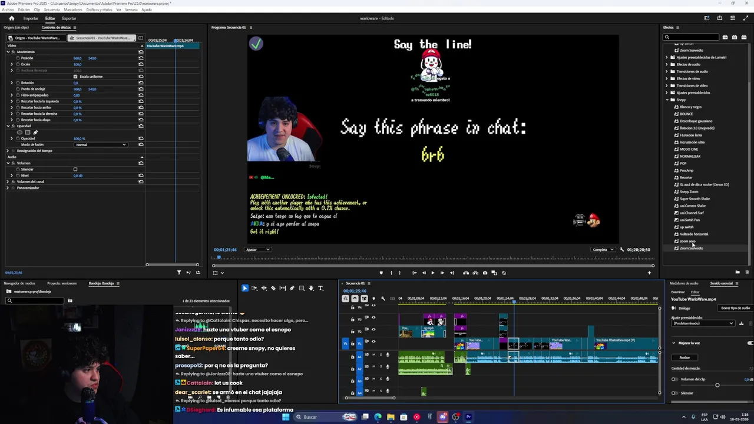The image size is (754, 424).
Task: Open the Secuencia menu
Action: click(x=52, y=9)
